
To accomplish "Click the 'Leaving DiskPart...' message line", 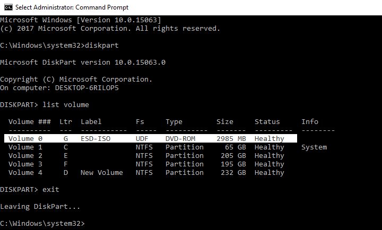I will [x=40, y=207].
